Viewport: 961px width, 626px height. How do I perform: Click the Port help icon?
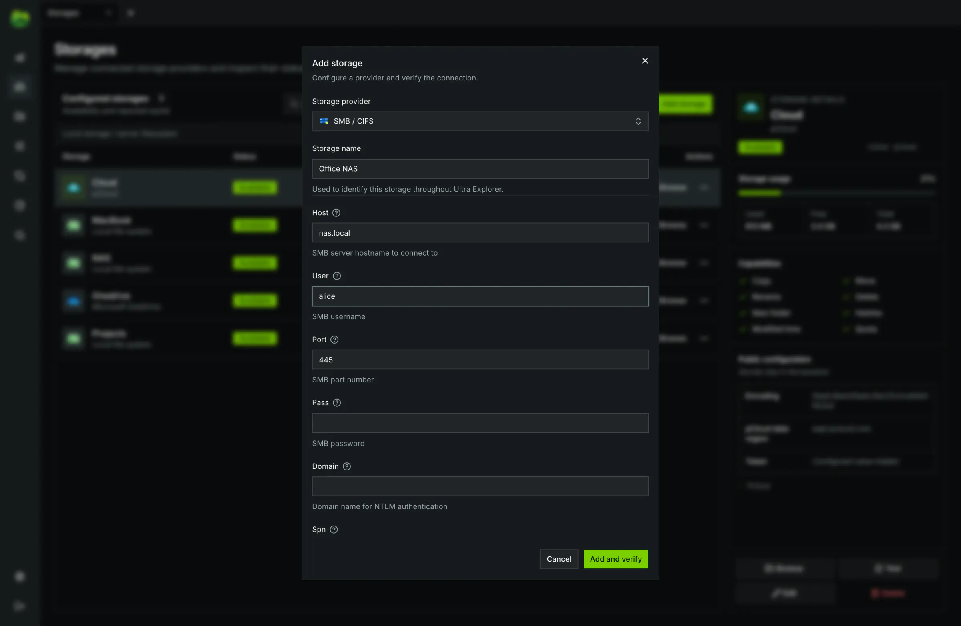(x=334, y=340)
